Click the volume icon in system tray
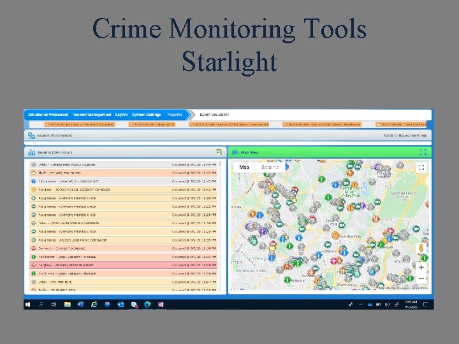 pyautogui.click(x=388, y=305)
